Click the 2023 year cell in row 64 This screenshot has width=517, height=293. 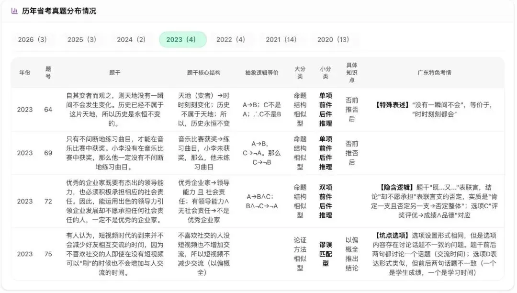point(25,110)
